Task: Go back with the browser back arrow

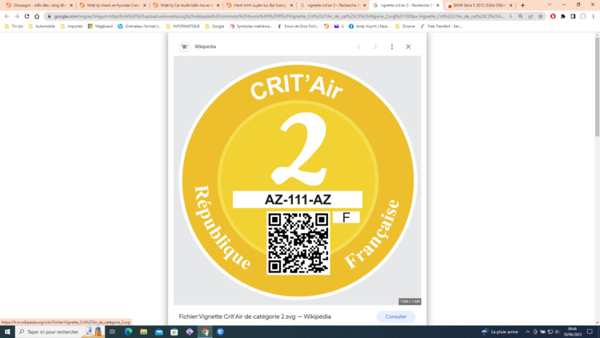Action: pos(7,17)
